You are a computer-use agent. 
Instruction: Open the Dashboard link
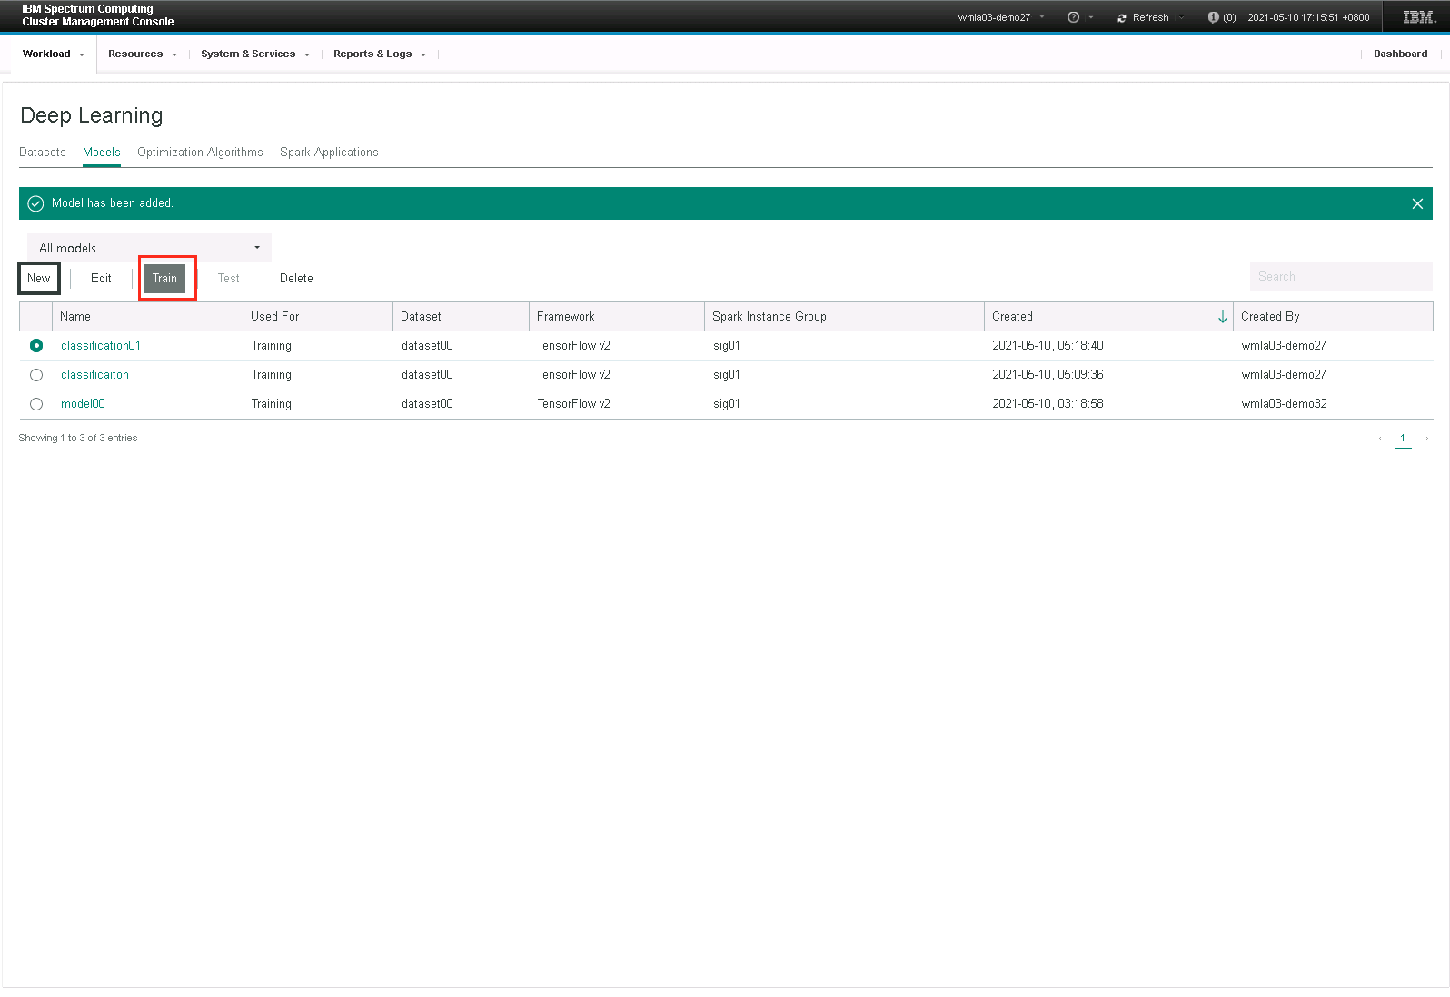pyautogui.click(x=1400, y=54)
